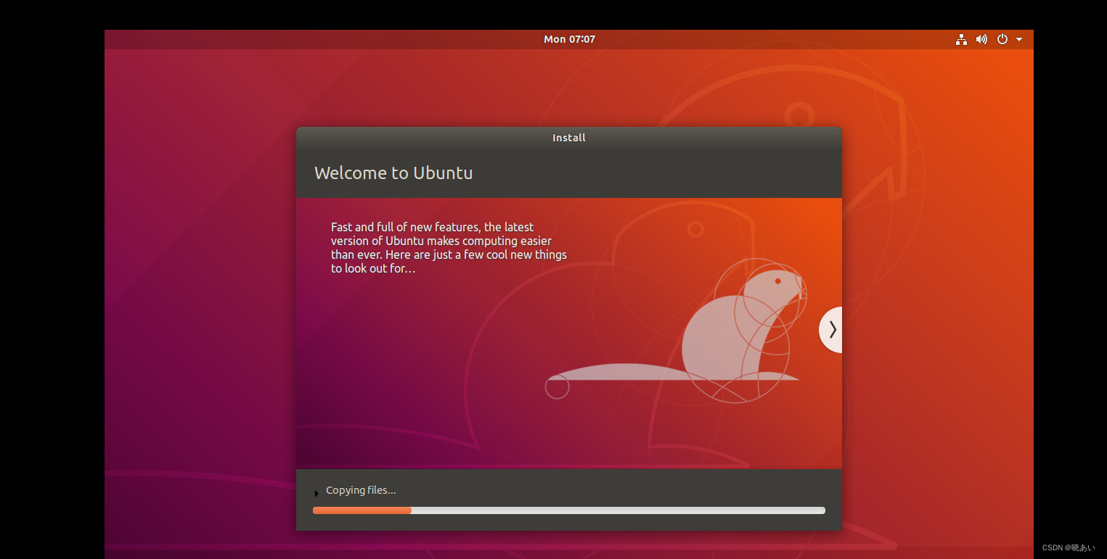Mute system sound via the speaker icon

[981, 39]
